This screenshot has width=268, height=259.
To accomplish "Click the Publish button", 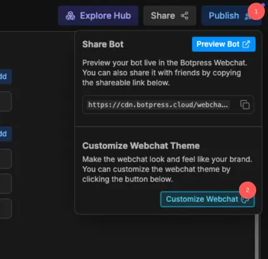I will click(231, 16).
